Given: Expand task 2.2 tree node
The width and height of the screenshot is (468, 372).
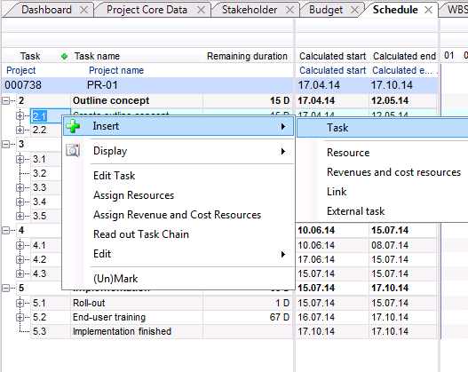Looking at the screenshot, I should 20,130.
